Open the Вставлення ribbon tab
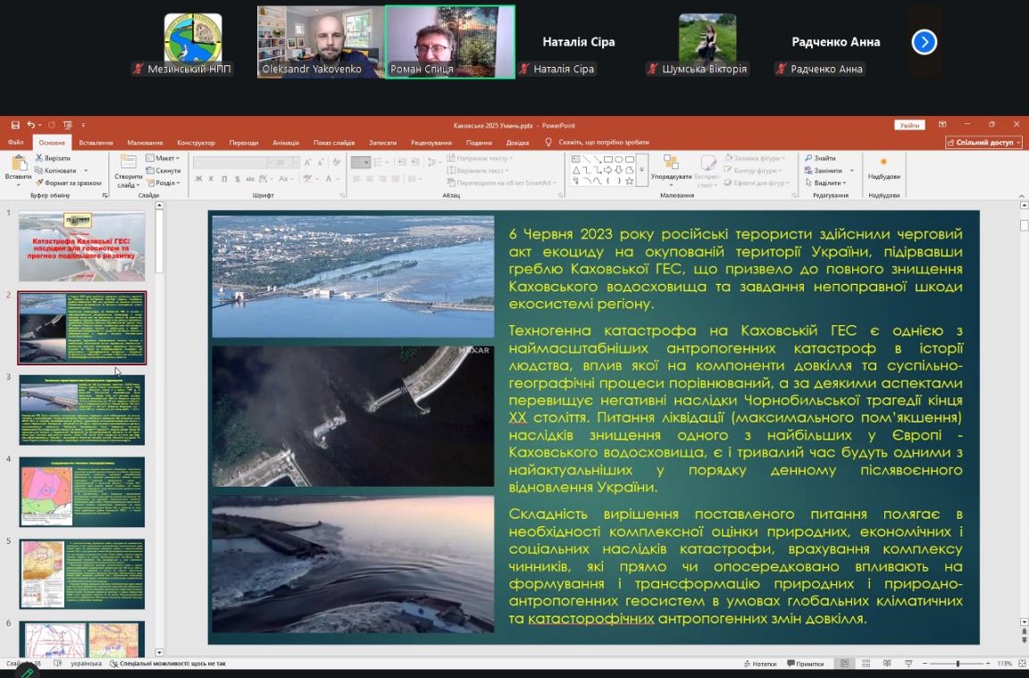Viewport: 1029px width, 678px height. [x=96, y=143]
